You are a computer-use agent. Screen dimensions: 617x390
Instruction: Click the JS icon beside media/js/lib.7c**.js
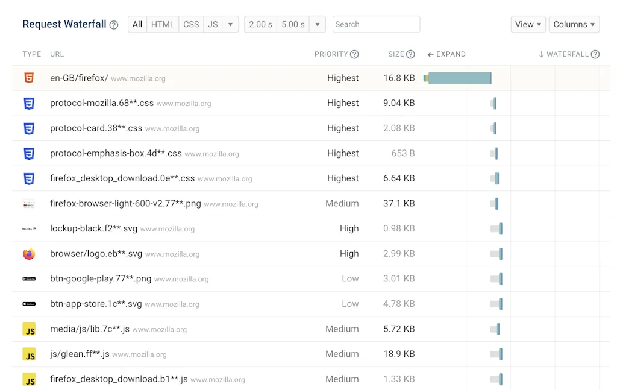coord(29,329)
